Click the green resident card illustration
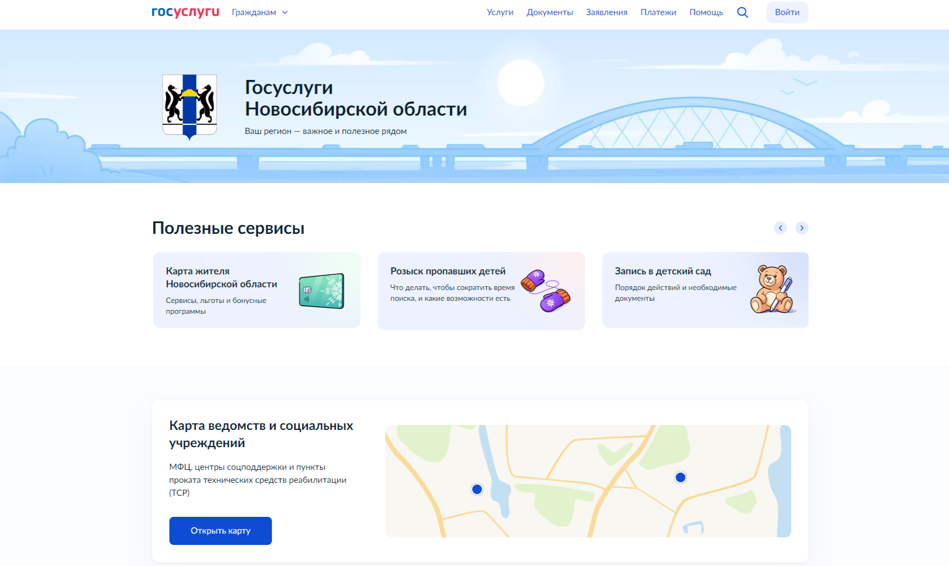The image size is (949, 566). tap(322, 291)
